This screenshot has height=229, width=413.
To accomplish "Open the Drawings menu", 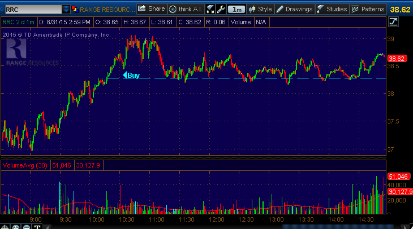I will coord(294,9).
